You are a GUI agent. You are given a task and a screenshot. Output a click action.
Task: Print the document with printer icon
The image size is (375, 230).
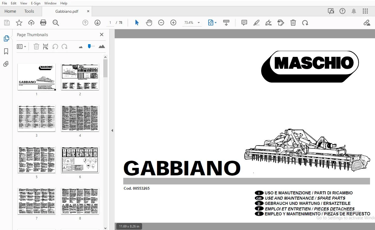(43, 23)
